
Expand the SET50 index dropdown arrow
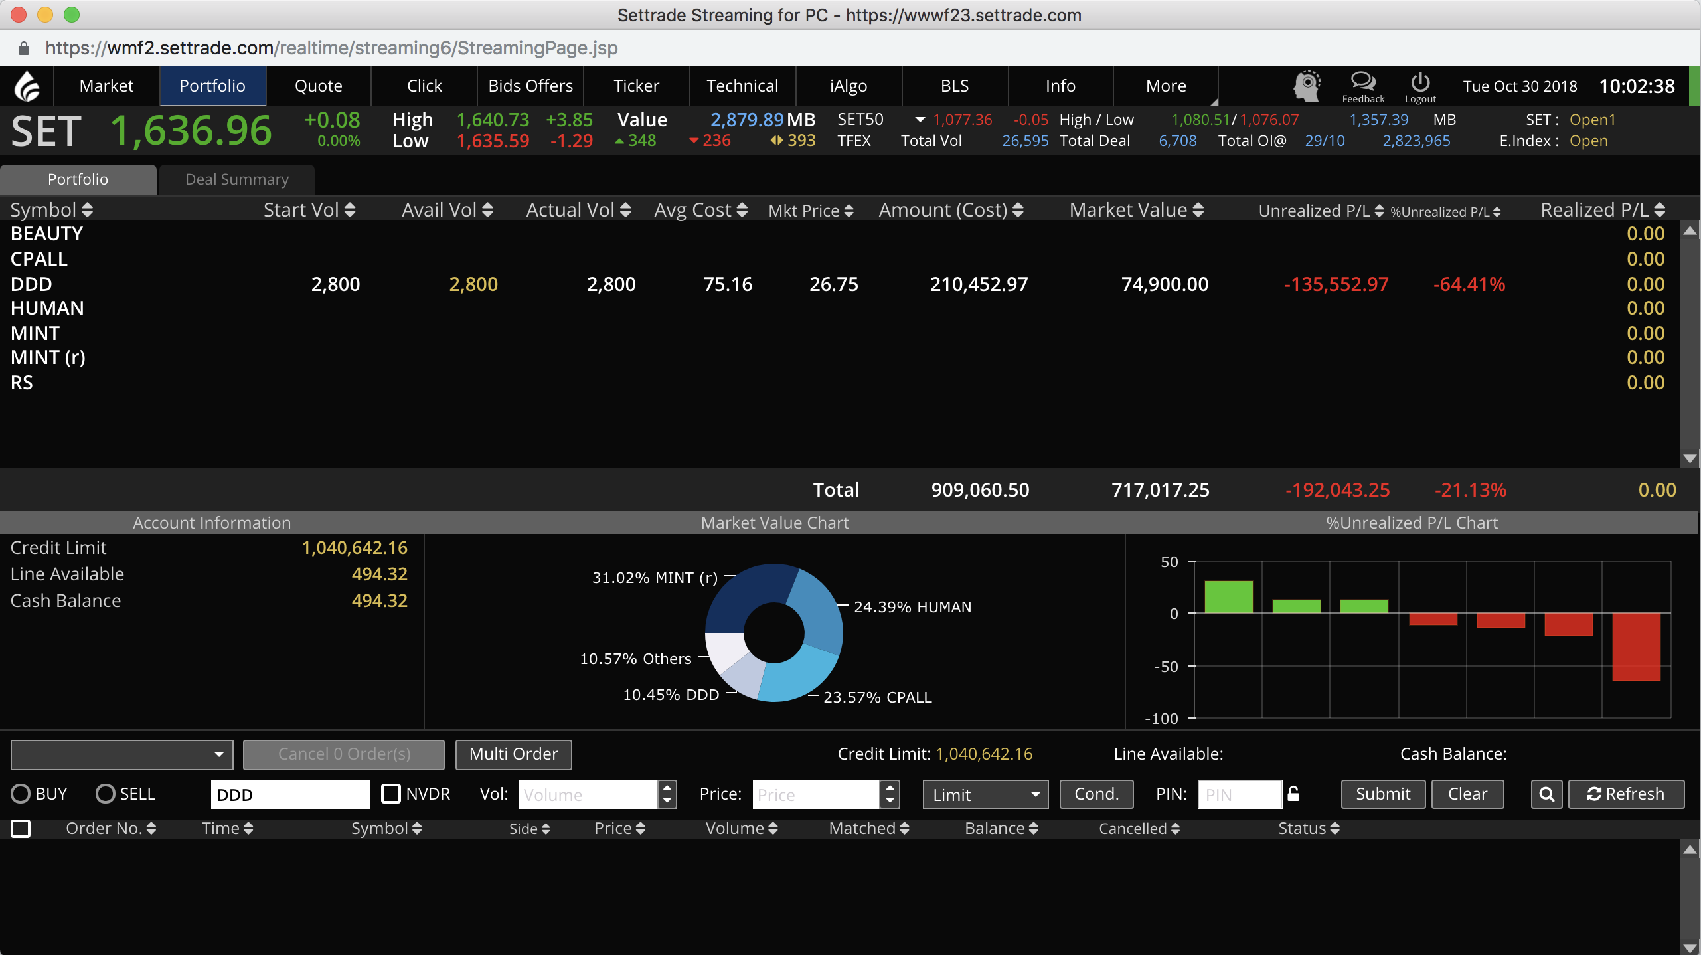pos(920,120)
